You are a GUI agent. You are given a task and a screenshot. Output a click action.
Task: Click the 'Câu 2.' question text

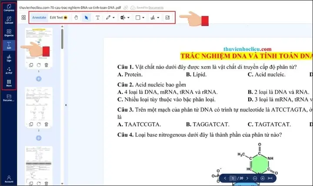pyautogui.click(x=152, y=85)
